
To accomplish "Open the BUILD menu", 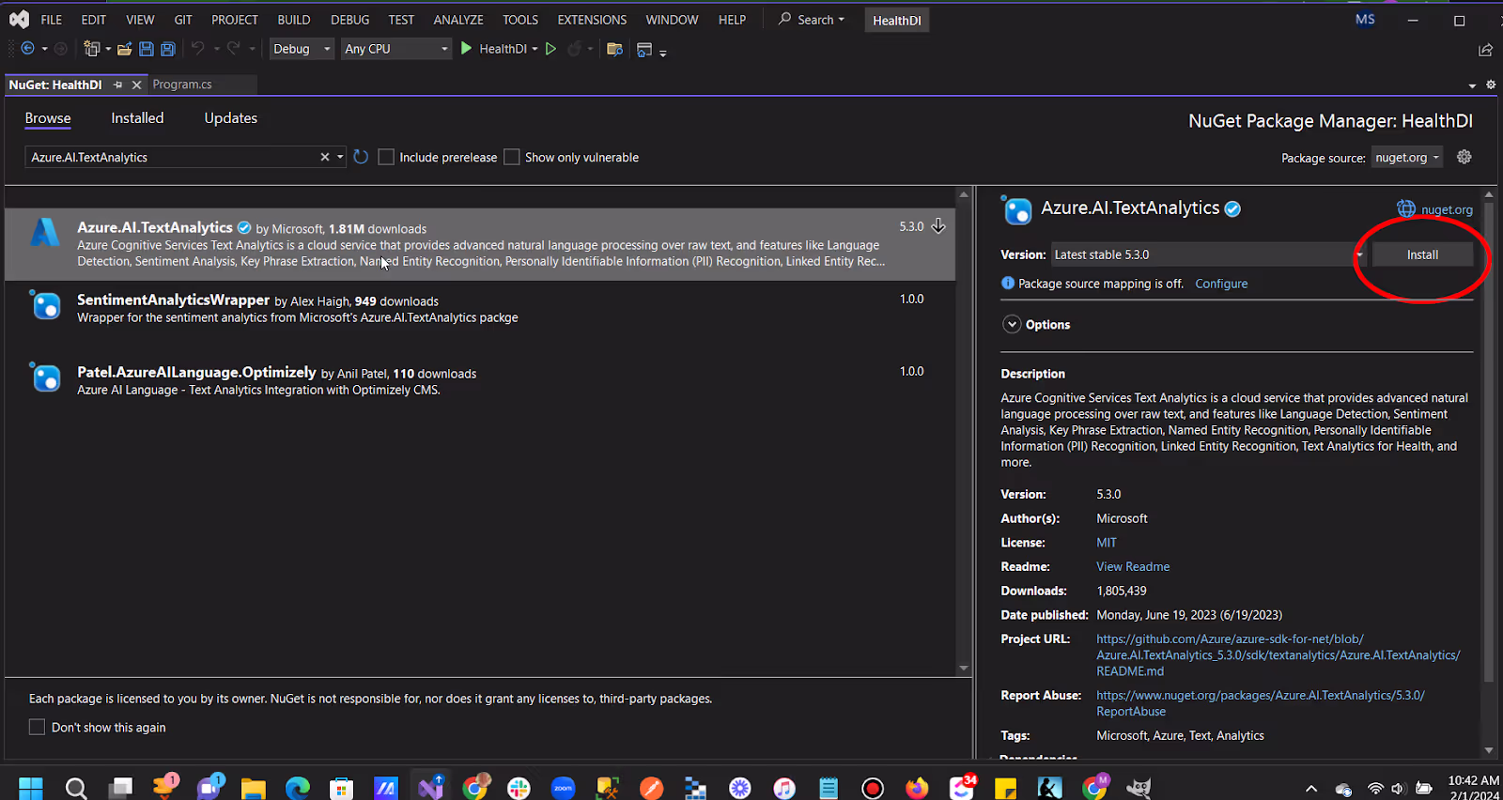I will tap(294, 20).
